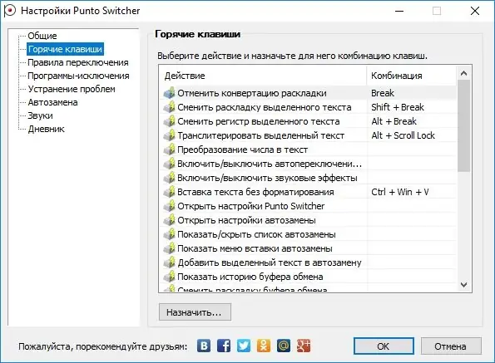This screenshot has height=363, width=495.
Task: Click icon beside 'Сменить раскладку выделенного текста'
Action: pos(170,107)
